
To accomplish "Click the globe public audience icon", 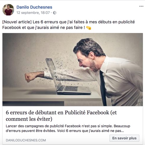I will coord(55,13).
